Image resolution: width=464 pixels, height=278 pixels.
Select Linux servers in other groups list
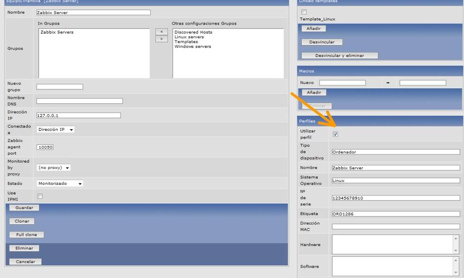click(189, 37)
